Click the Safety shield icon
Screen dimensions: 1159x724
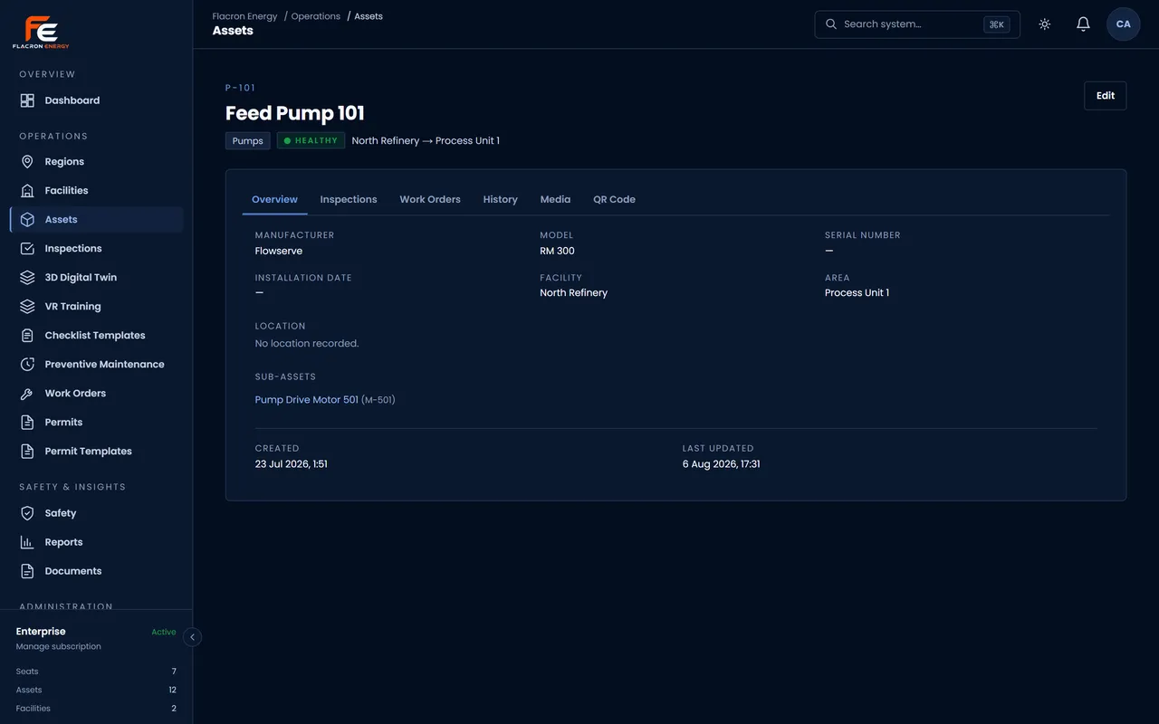tap(27, 513)
